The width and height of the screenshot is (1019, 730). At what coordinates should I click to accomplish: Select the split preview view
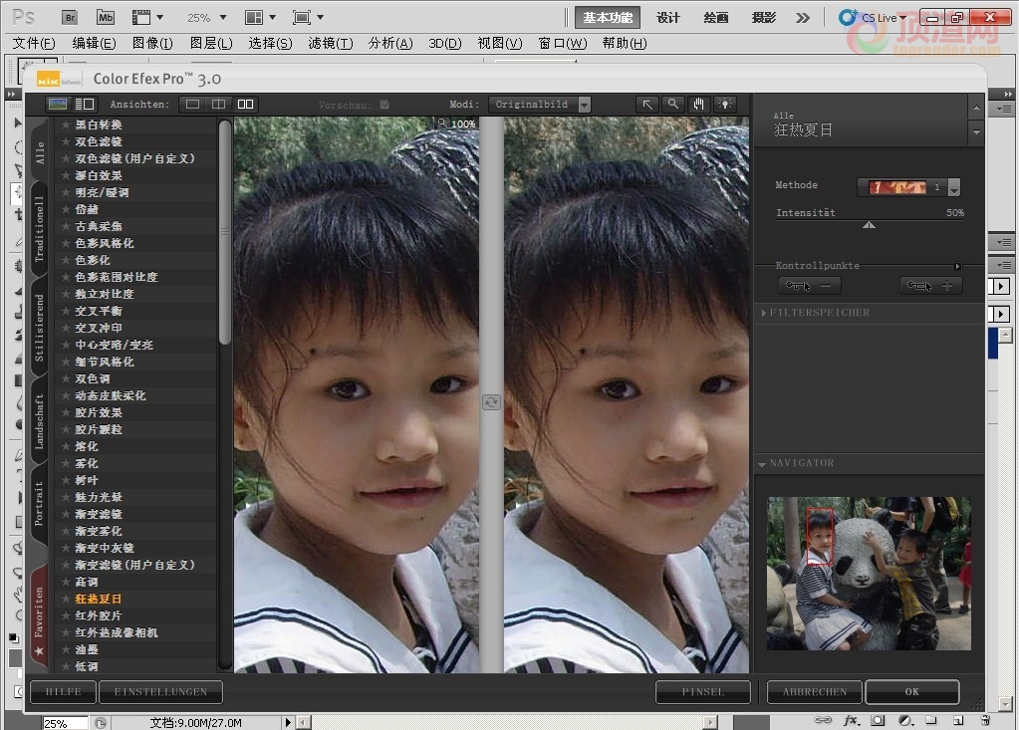[x=218, y=104]
